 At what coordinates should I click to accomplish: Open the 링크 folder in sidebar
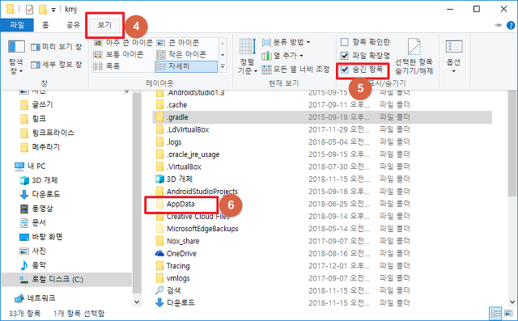coord(33,119)
